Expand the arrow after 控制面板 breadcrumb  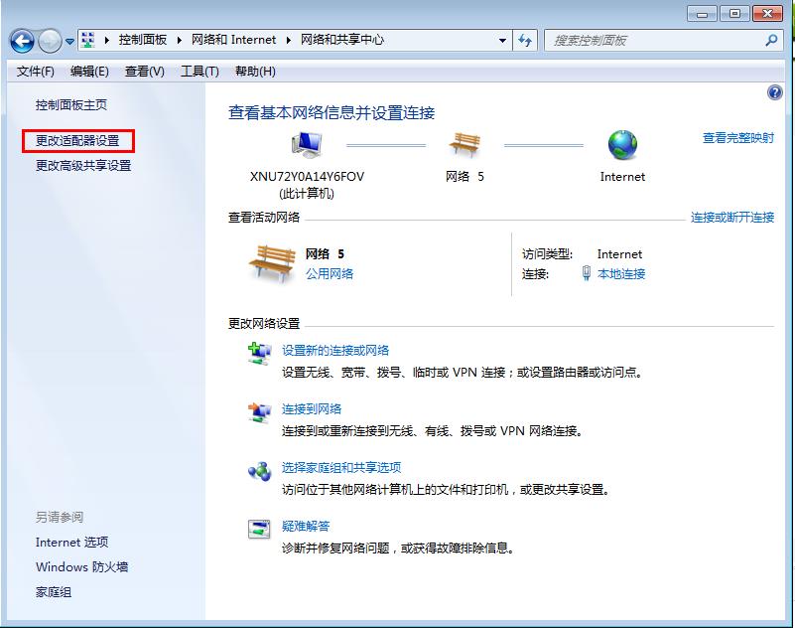tap(180, 40)
